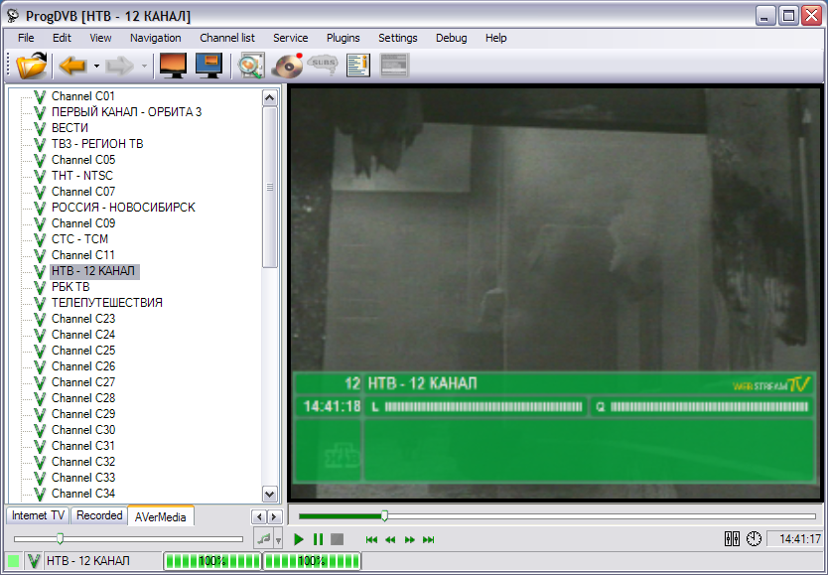The height and width of the screenshot is (575, 828).
Task: Select Channel C30 in the list
Action: click(83, 430)
